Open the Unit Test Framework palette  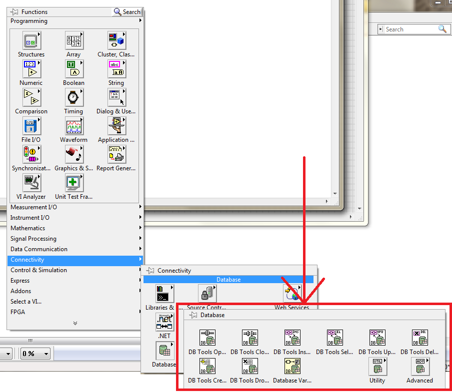coord(74,183)
